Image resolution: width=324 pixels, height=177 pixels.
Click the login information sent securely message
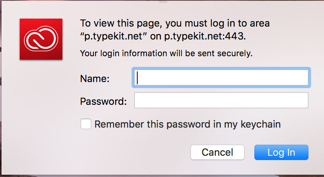tap(166, 54)
